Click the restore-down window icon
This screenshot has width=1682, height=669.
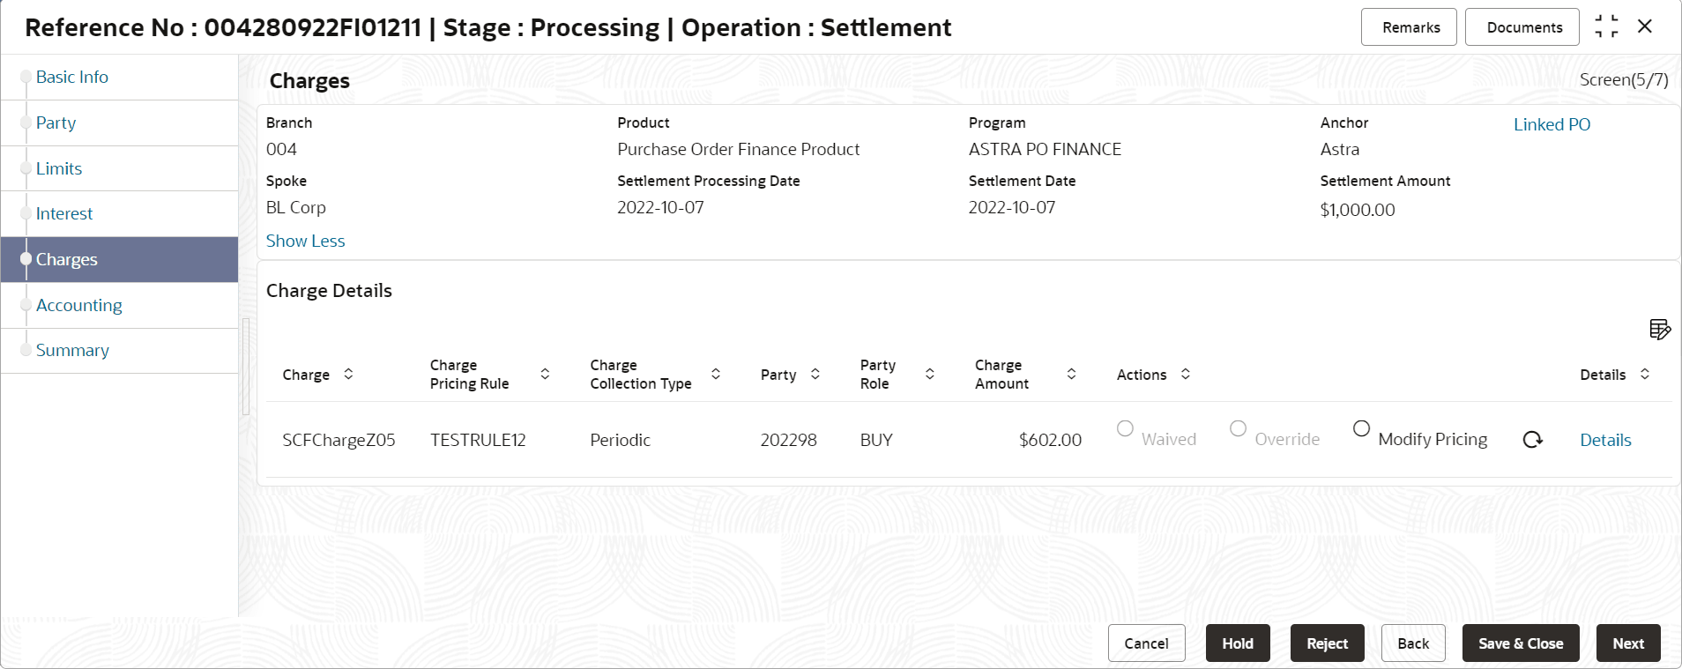point(1606,26)
